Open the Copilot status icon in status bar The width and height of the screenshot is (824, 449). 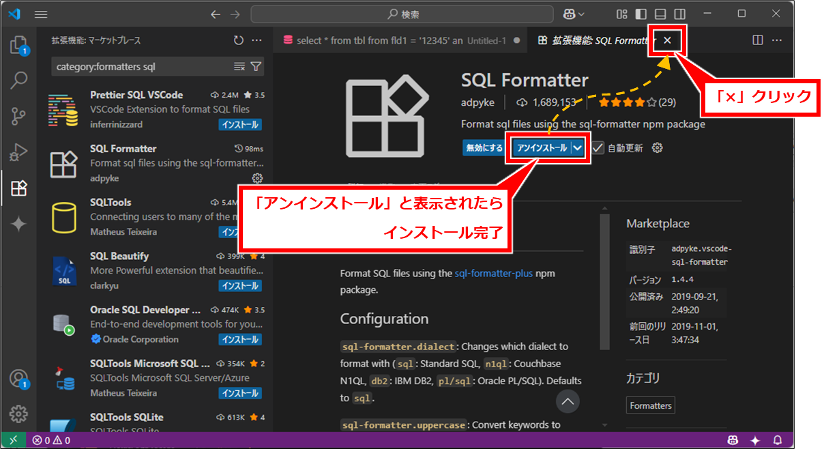pyautogui.click(x=733, y=440)
